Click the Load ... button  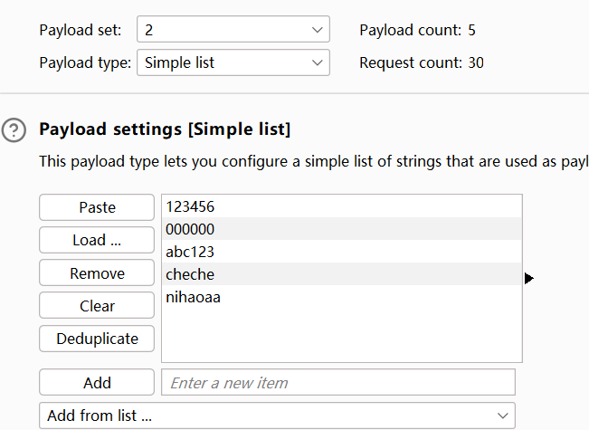point(97,240)
